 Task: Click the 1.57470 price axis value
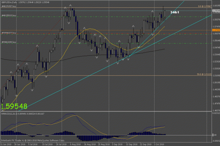coord(216,26)
